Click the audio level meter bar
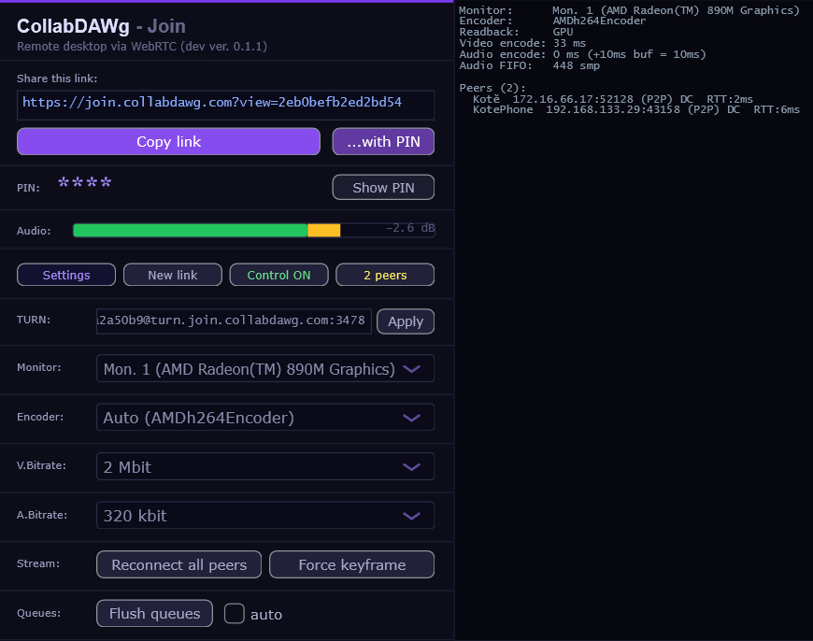Image resolution: width=813 pixels, height=641 pixels. (x=253, y=230)
